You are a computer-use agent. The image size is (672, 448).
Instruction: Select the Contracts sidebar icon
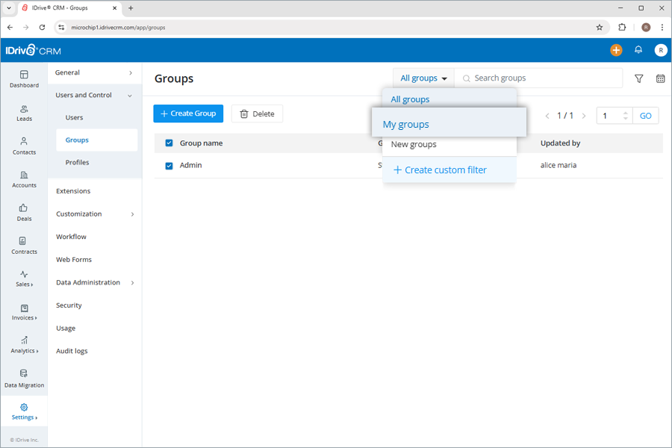(24, 247)
